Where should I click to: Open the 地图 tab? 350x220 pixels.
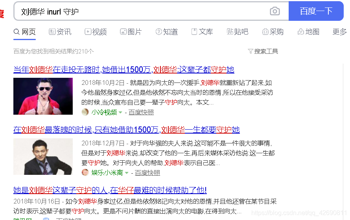tap(308, 32)
